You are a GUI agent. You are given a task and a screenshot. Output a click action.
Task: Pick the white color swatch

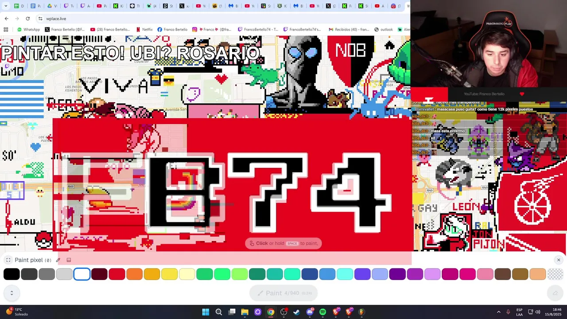tap(82, 274)
